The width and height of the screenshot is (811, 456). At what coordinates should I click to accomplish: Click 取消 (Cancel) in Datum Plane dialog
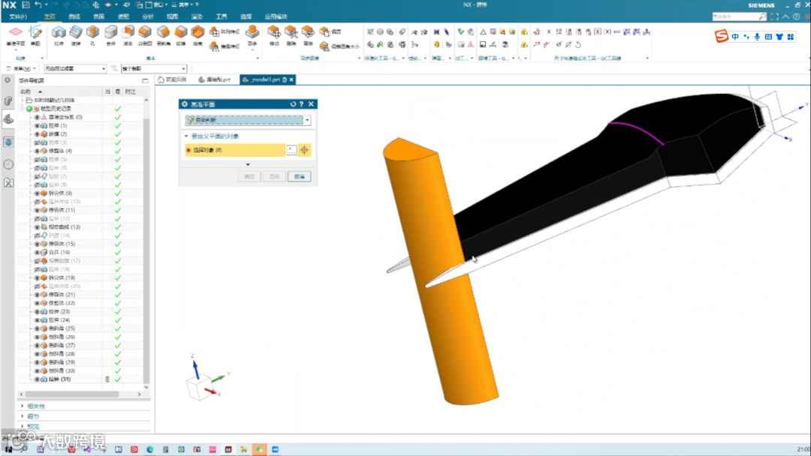tap(300, 176)
